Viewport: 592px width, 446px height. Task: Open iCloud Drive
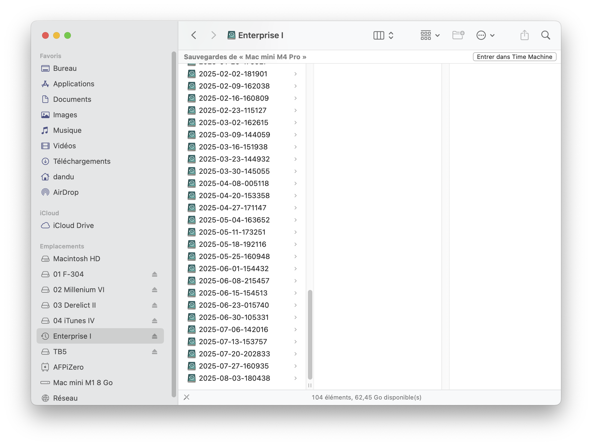click(x=100, y=225)
